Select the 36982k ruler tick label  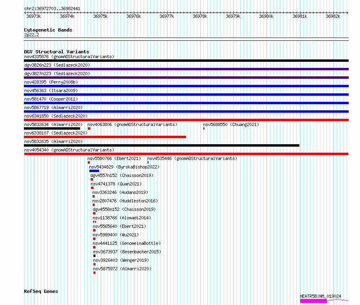point(333,16)
